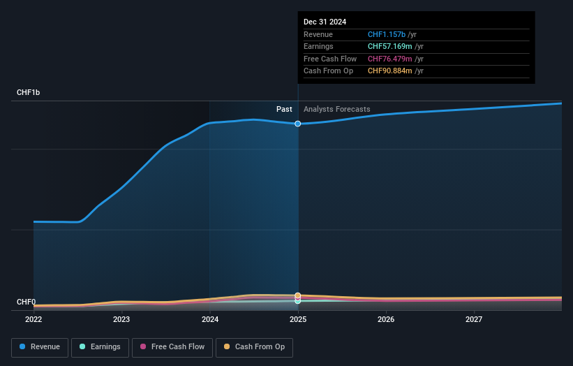Click the 2027 x-axis label
This screenshot has width=573, height=366.
coord(474,319)
